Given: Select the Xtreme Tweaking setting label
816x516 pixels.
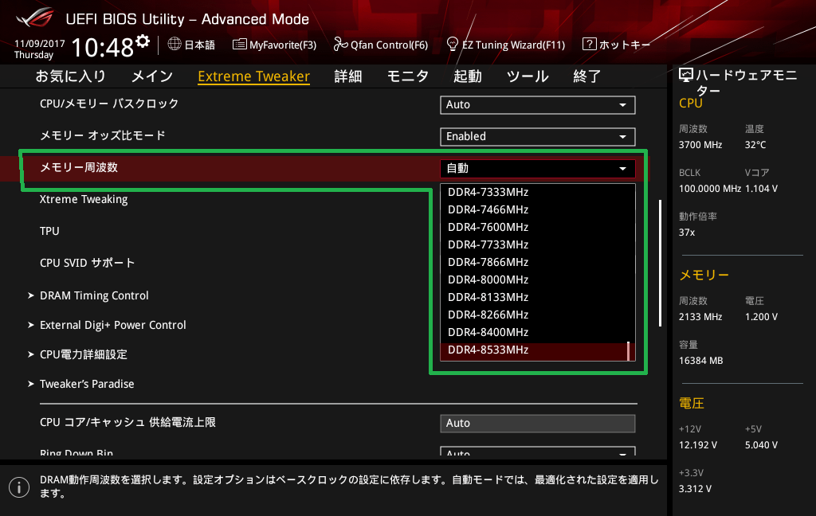Looking at the screenshot, I should pyautogui.click(x=84, y=199).
